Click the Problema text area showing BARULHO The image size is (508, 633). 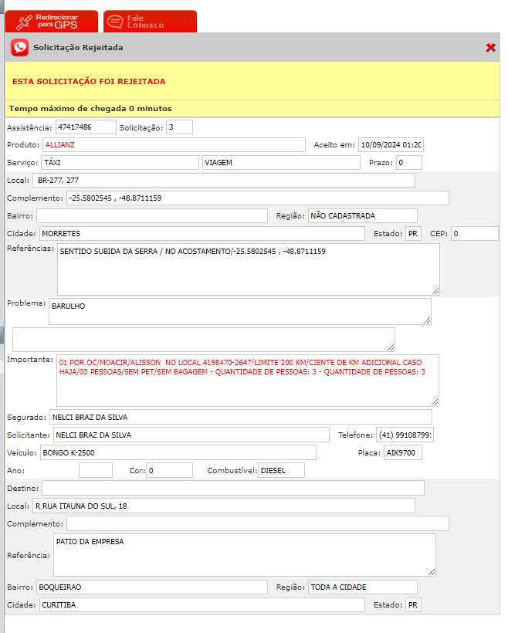pos(240,311)
